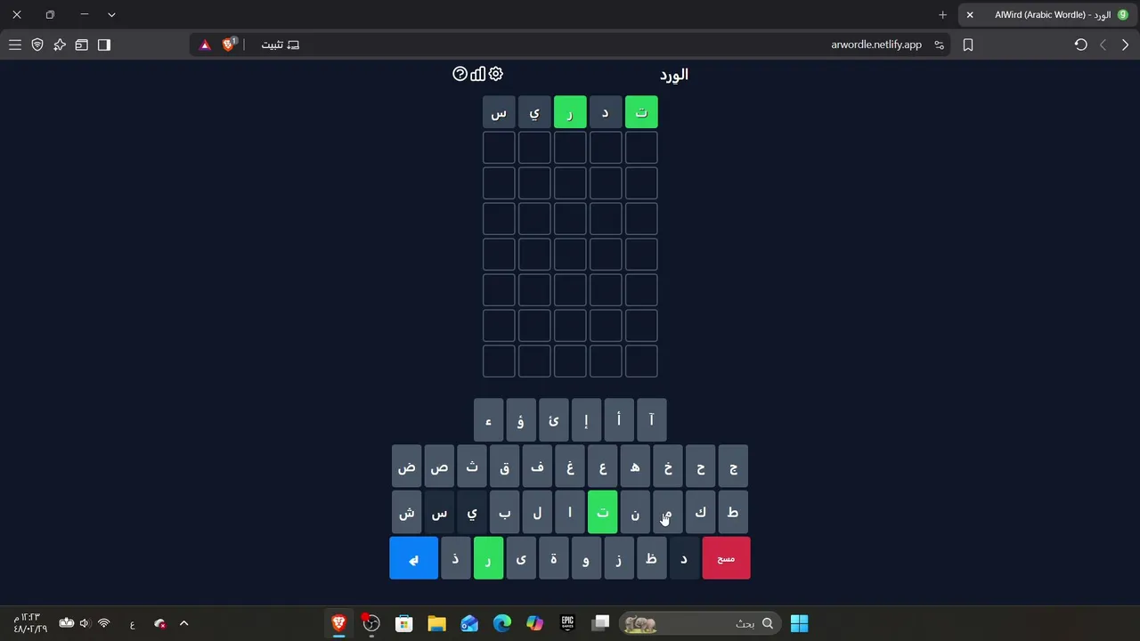
Task: Tap the ف key on keyboard
Action: pos(537,467)
